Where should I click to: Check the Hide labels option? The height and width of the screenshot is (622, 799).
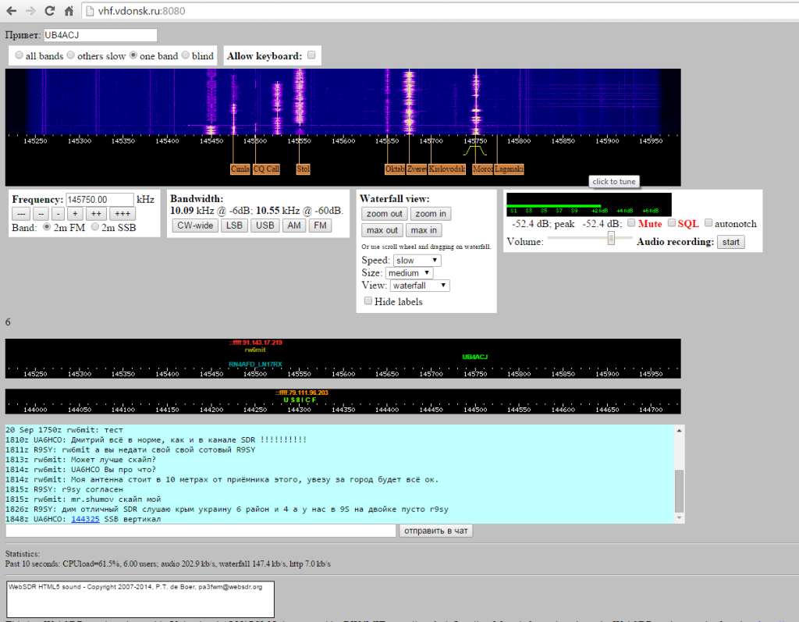click(x=368, y=300)
